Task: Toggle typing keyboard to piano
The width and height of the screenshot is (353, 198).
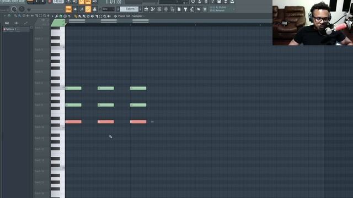Action: coord(68,9)
